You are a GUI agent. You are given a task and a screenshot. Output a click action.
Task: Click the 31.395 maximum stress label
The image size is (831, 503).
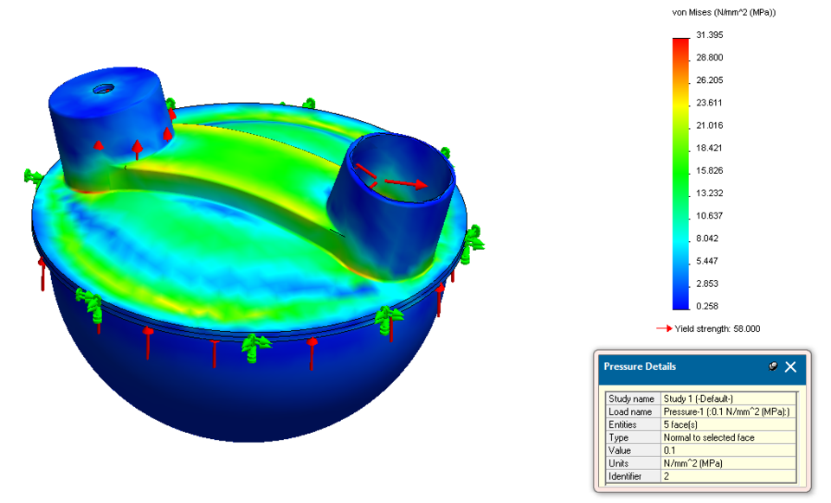712,35
